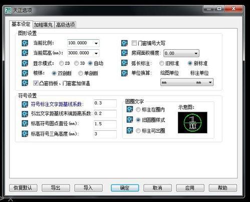Click the 标高符号圆点直径 input field
Screen dimensions: 250x202
(x=105, y=124)
